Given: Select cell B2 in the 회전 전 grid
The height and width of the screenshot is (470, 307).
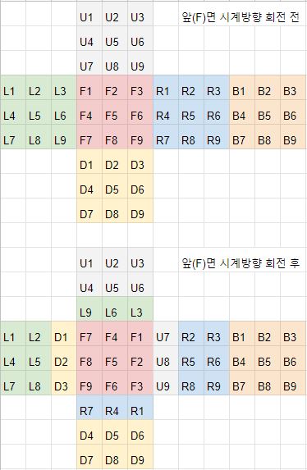Looking at the screenshot, I should [268, 88].
